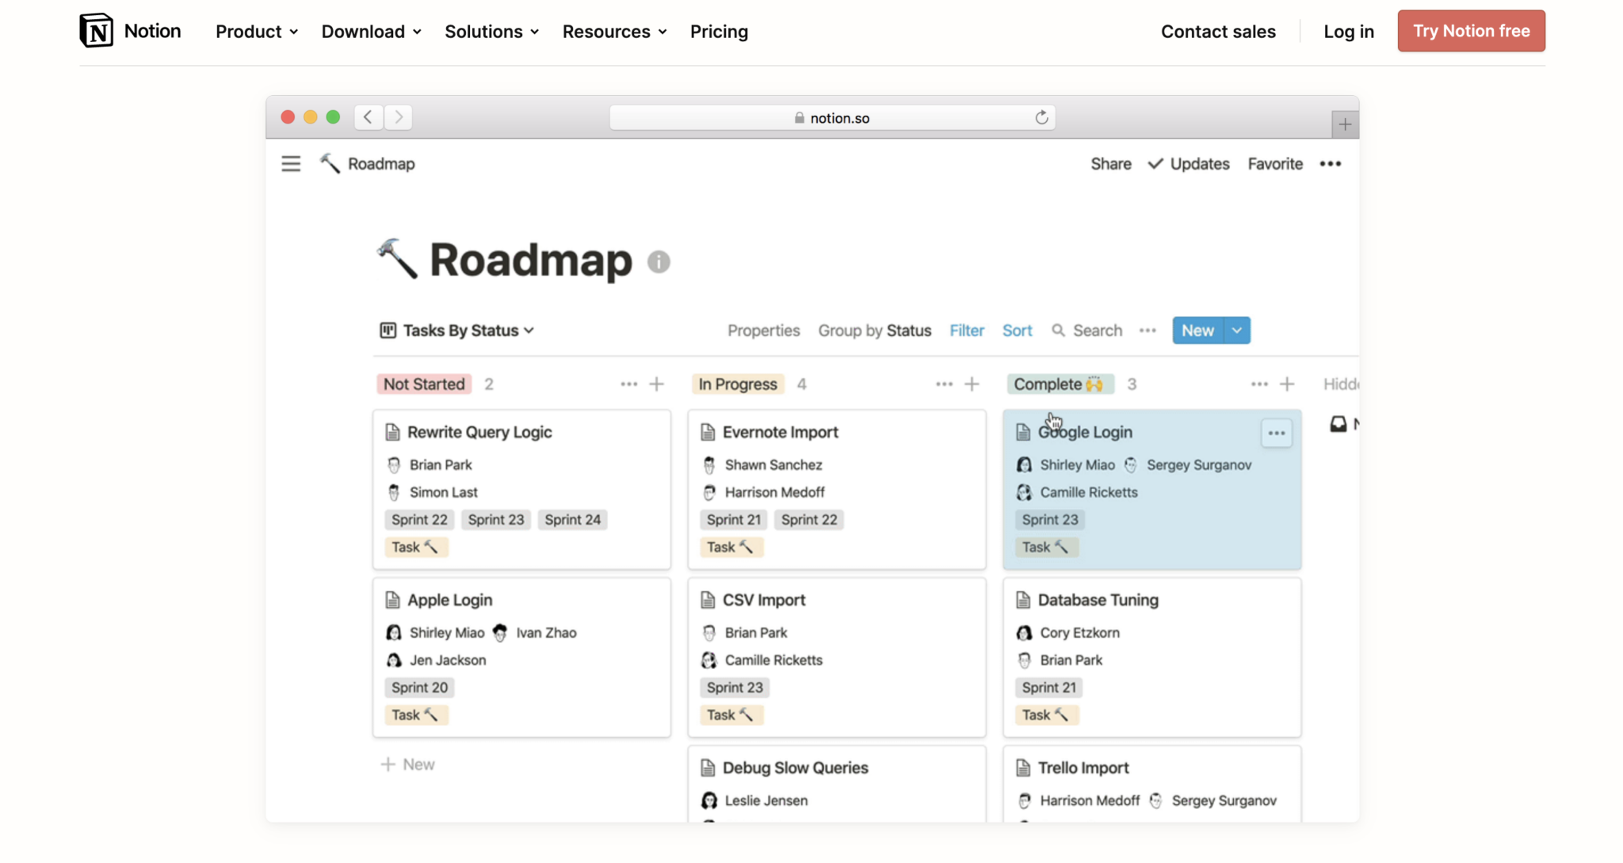Click the info icon beside the Roadmap heading
This screenshot has width=1623, height=863.
click(x=657, y=262)
